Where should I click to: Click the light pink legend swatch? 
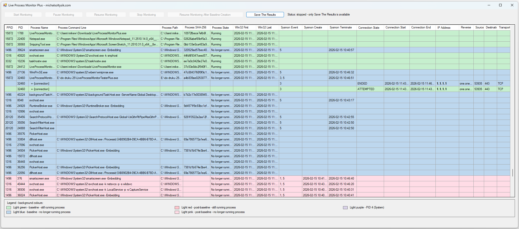pos(177,212)
